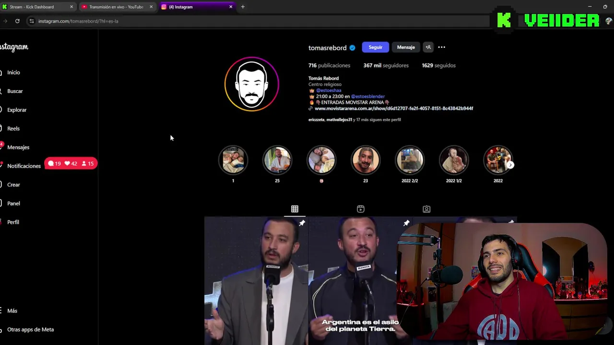Image resolution: width=614 pixels, height=345 pixels.
Task: Go to Explorar in sidebar
Action: (17, 110)
